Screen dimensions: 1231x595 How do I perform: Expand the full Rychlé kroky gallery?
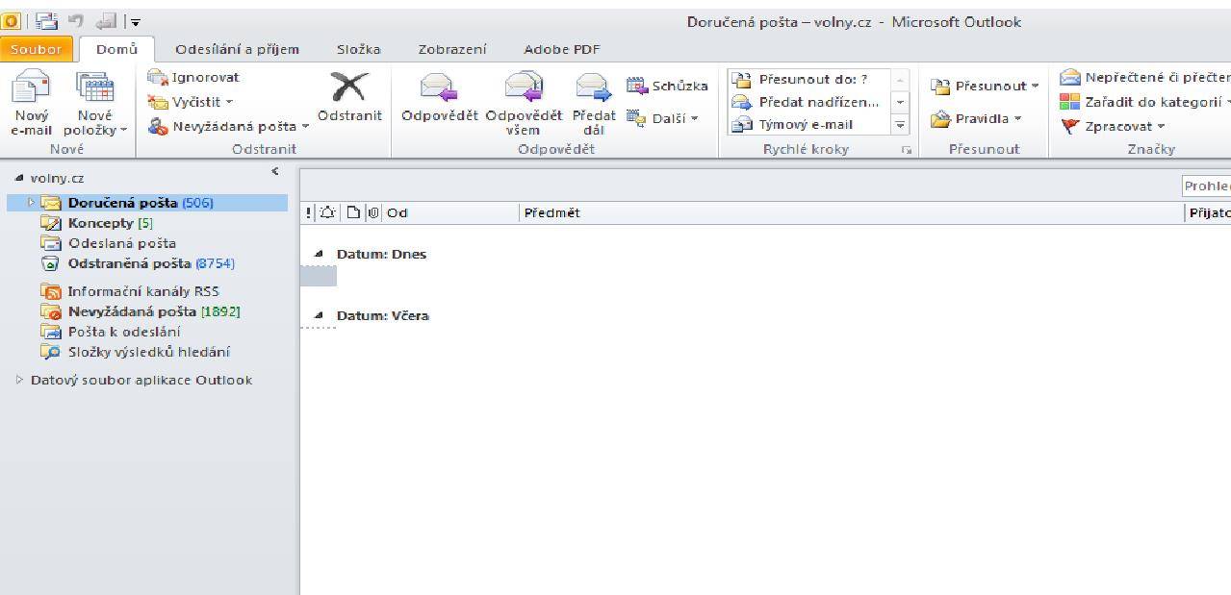click(x=900, y=124)
